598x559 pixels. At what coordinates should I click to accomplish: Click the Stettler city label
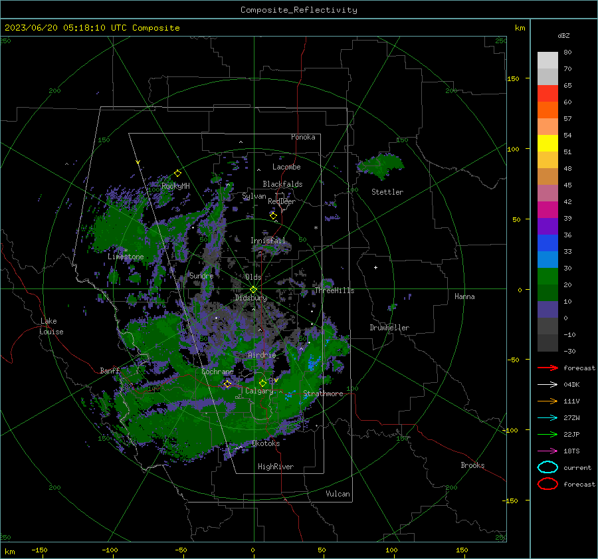click(387, 192)
